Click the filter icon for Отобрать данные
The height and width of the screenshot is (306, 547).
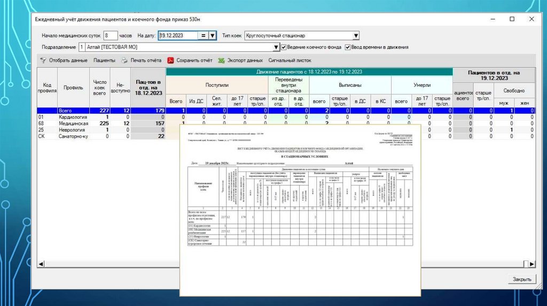(43, 61)
